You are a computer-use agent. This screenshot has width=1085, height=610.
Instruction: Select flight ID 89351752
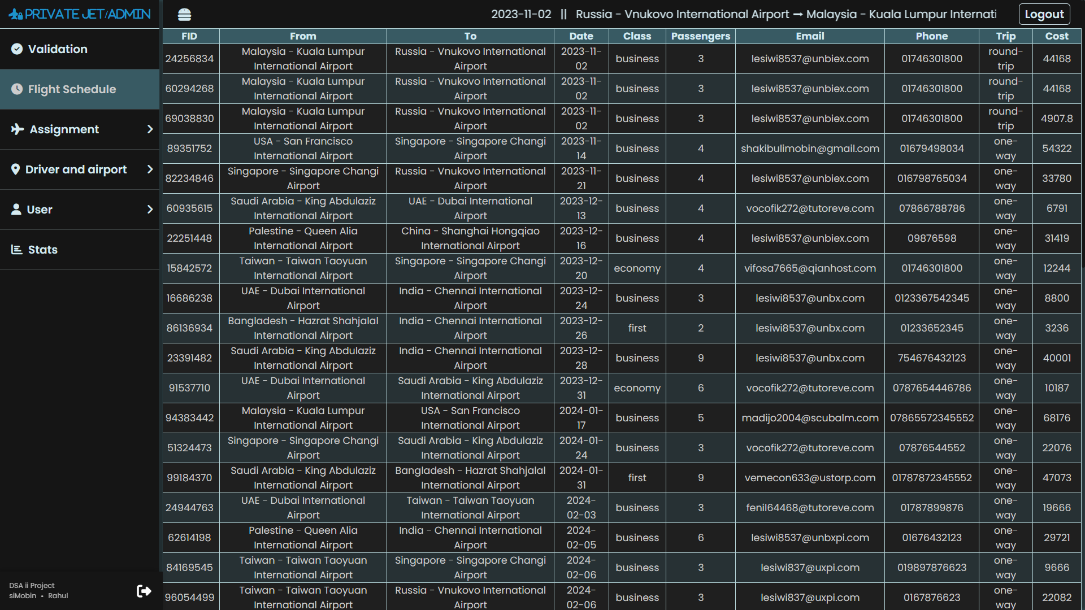pyautogui.click(x=189, y=149)
